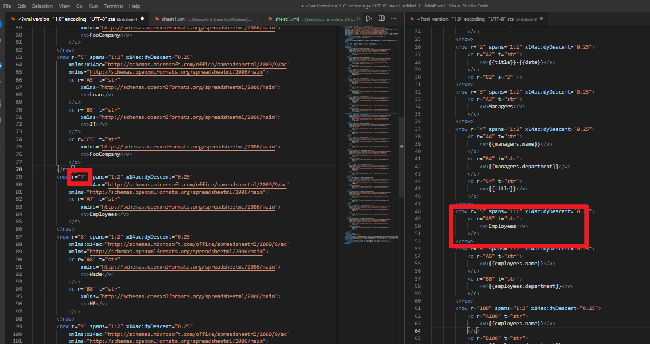Click {{employees.department}} on right line 58

point(525,286)
